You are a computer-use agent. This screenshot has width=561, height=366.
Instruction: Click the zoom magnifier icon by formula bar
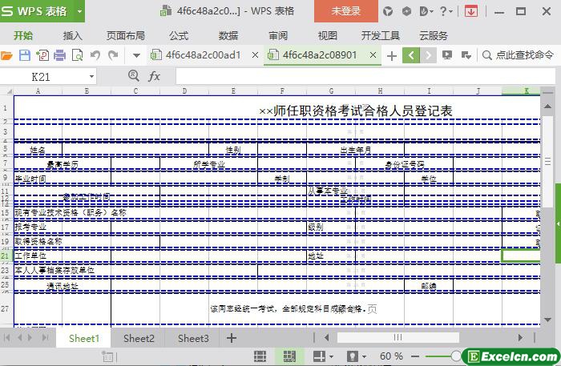coord(134,75)
